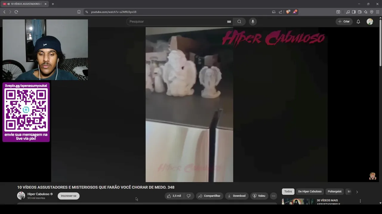Click the page vertical scrollbar
Screen dimensions: 382x214
click(x=381, y=43)
